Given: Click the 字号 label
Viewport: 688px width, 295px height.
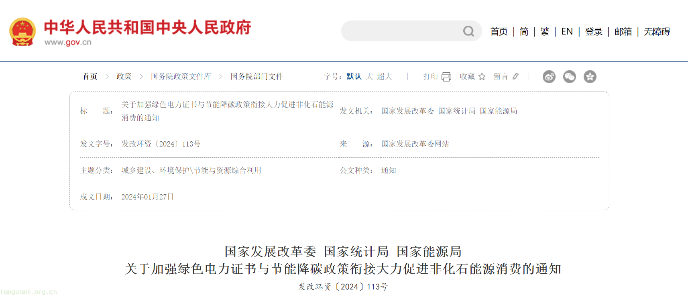Looking at the screenshot, I should point(333,76).
